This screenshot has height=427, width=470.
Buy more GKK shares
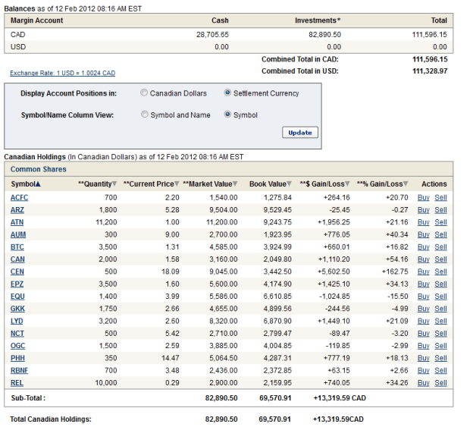pos(423,309)
